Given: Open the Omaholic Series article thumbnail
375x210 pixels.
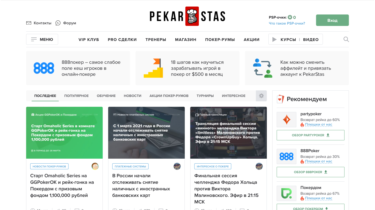Looking at the screenshot, I should click(64, 133).
